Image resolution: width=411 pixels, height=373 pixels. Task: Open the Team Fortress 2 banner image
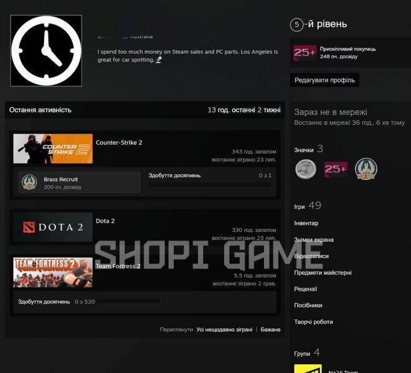click(53, 272)
